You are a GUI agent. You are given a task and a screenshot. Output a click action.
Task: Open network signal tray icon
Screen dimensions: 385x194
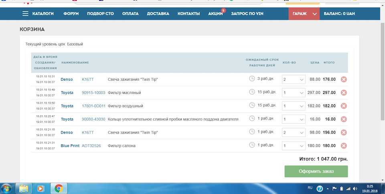tap(348, 189)
